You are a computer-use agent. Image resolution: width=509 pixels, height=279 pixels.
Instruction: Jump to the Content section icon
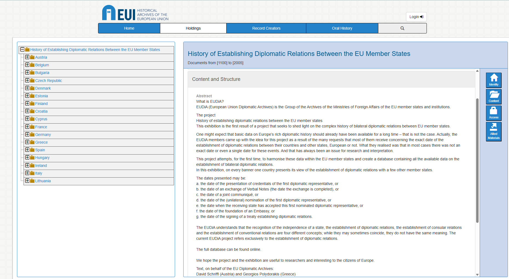pos(494,96)
